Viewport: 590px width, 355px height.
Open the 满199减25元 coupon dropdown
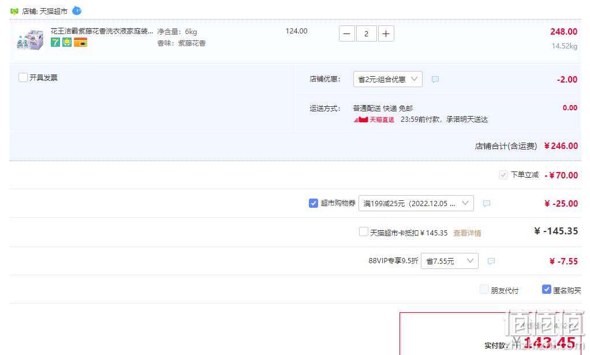[416, 203]
